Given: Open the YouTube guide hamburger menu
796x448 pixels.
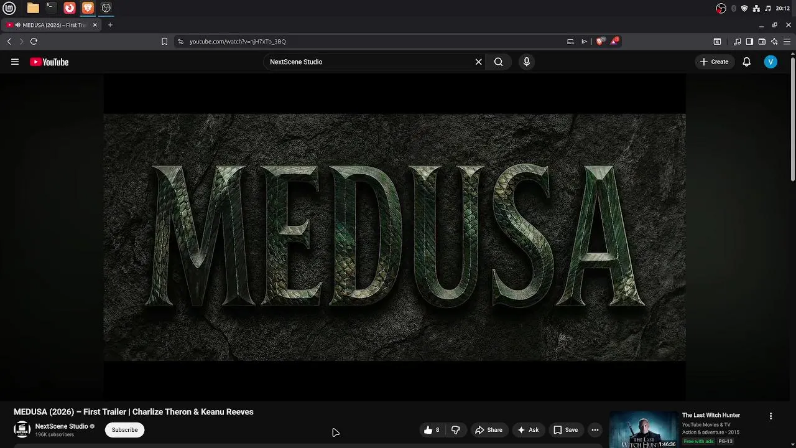Looking at the screenshot, I should pyautogui.click(x=15, y=62).
